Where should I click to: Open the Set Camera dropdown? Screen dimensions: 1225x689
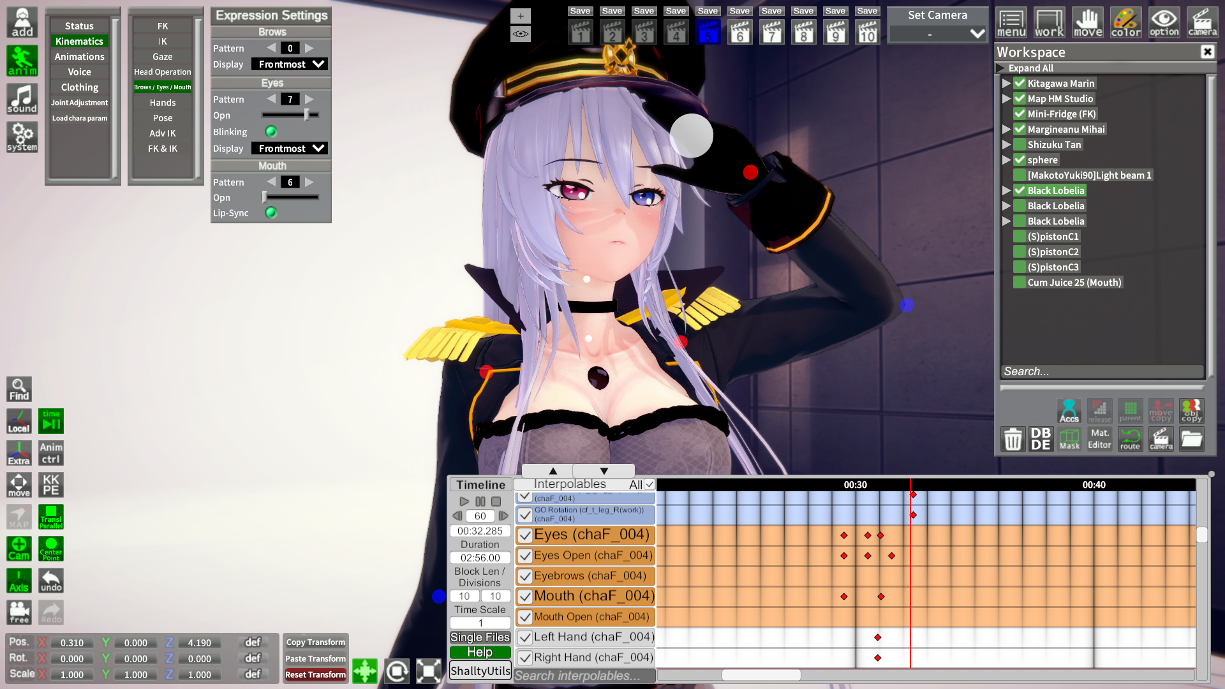pos(938,34)
